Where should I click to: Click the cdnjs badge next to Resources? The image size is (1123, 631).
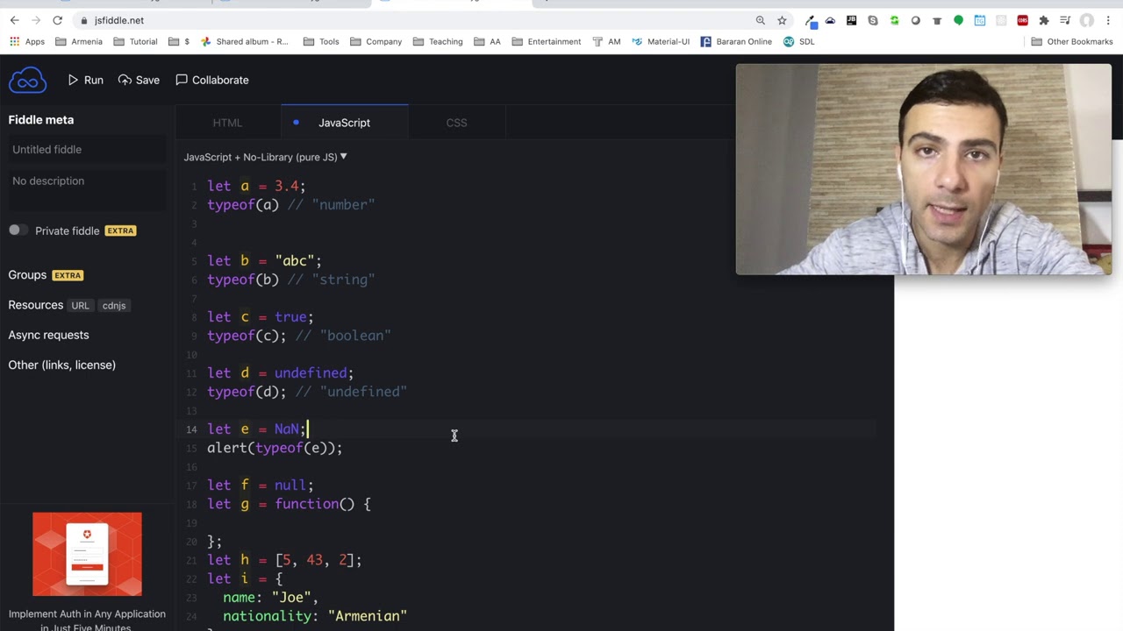click(114, 306)
